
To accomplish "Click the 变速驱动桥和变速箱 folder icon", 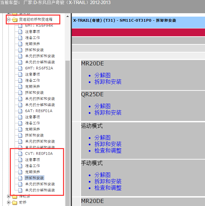I will 15,20.
